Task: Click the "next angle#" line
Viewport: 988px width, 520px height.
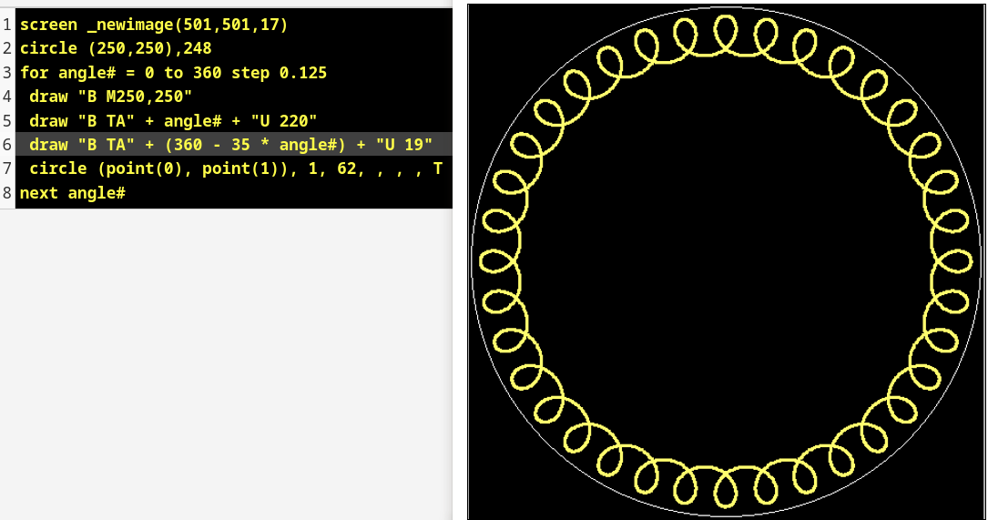Action: 73,192
